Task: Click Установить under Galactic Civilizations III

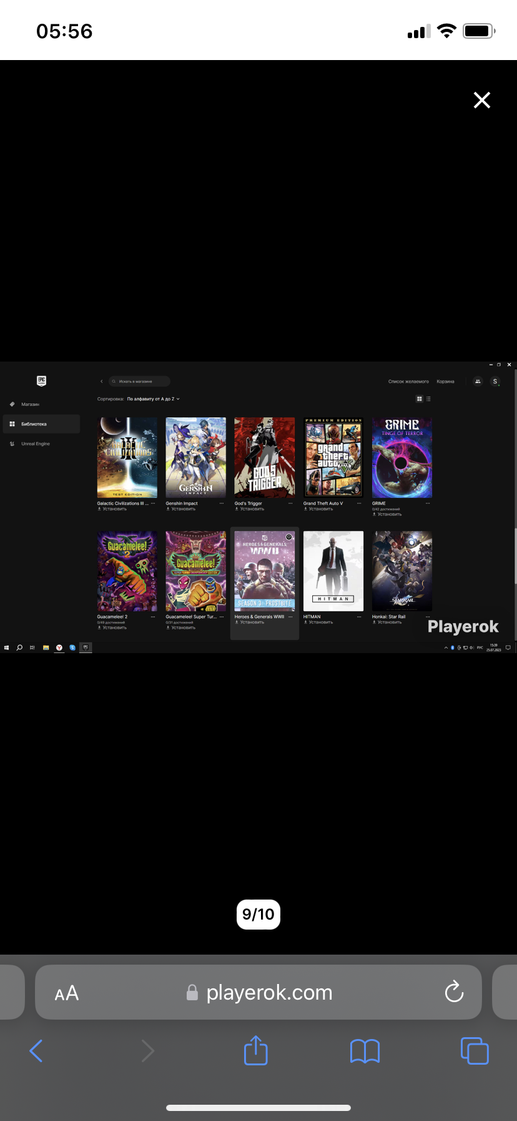Action: pyautogui.click(x=112, y=509)
